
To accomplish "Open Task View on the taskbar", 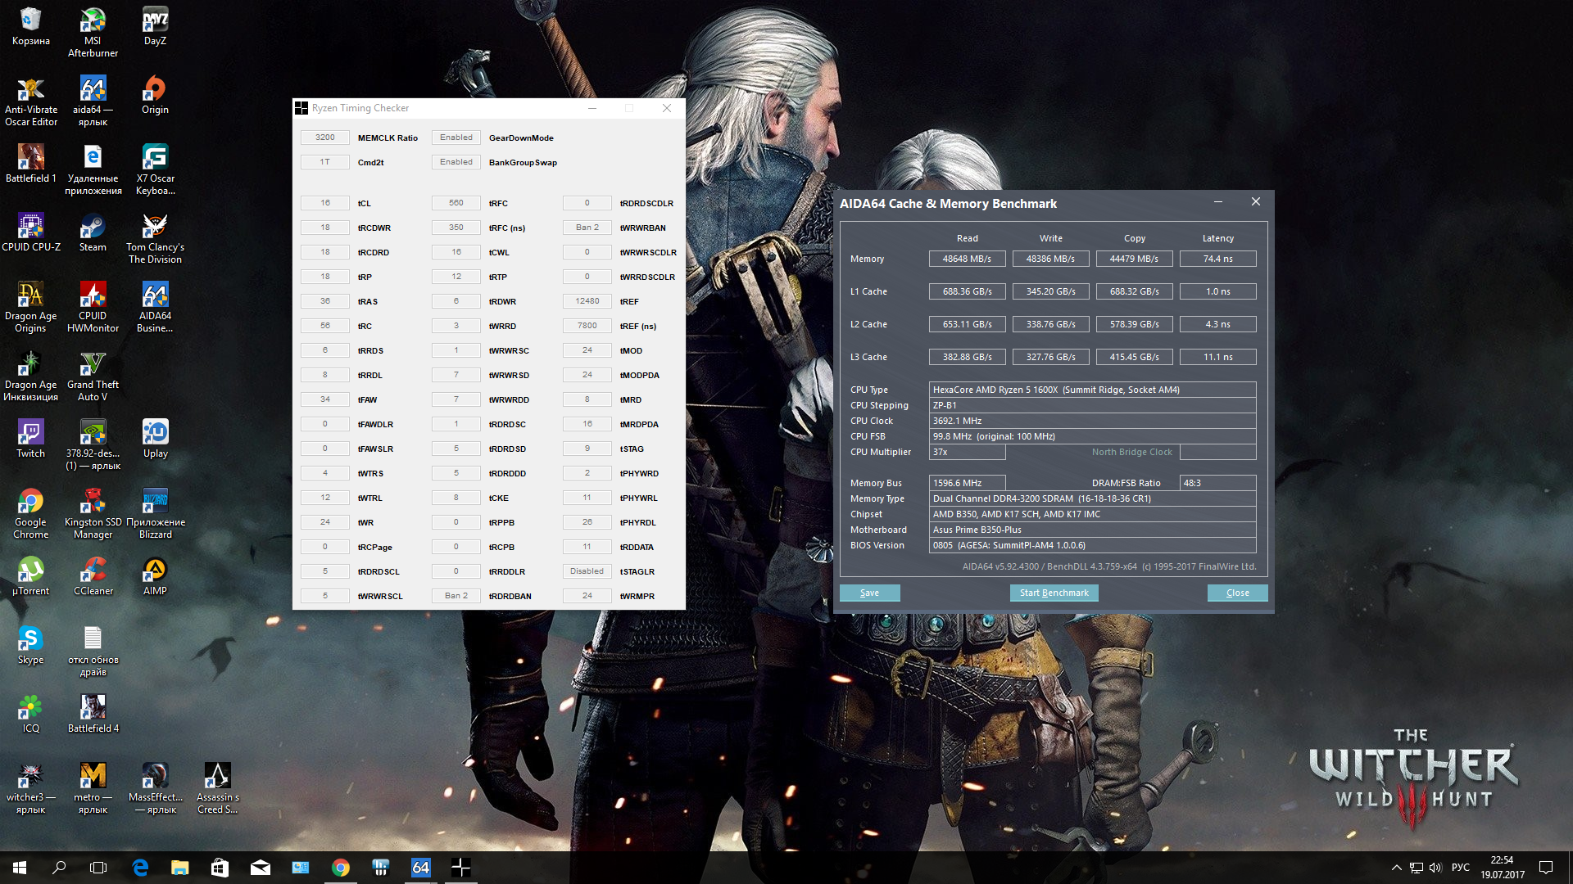I will (98, 868).
